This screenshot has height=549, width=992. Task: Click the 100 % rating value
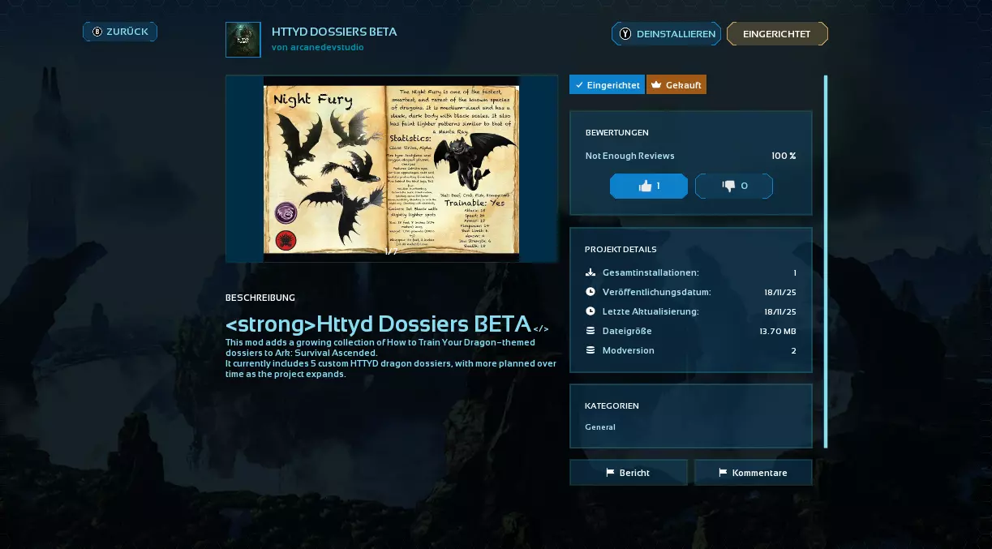tap(784, 156)
